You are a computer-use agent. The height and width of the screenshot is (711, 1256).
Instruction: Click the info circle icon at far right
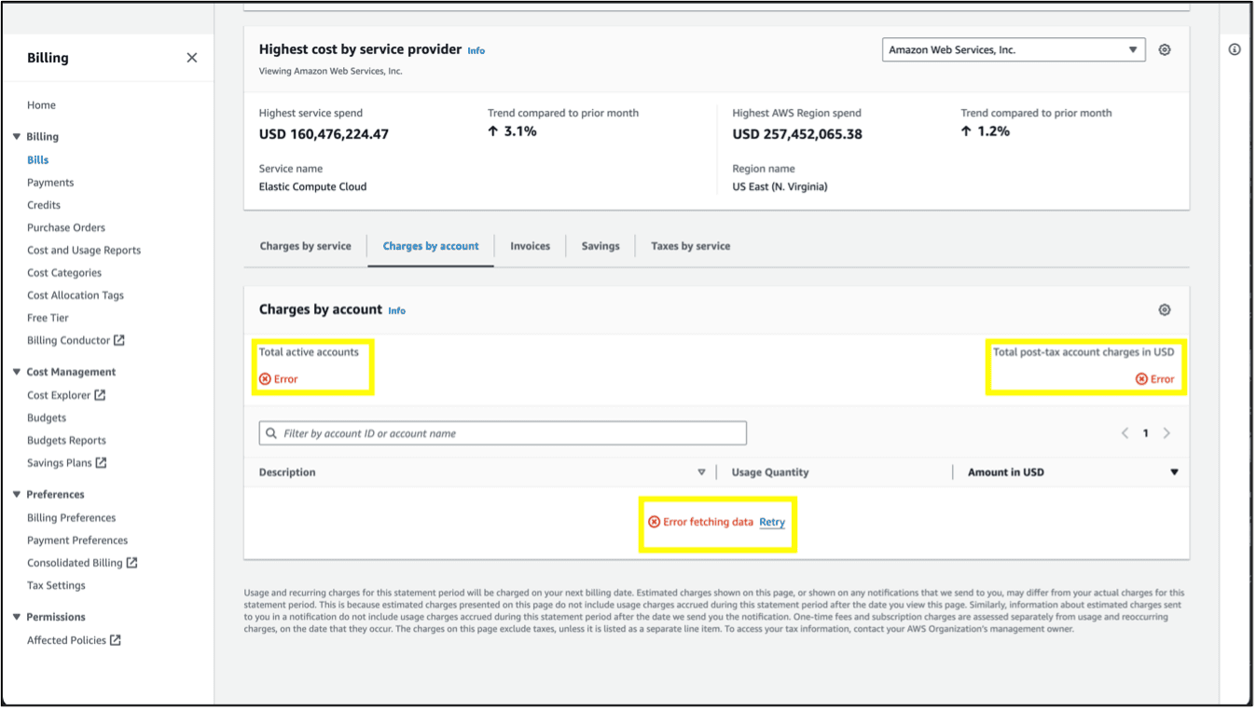[x=1235, y=49]
